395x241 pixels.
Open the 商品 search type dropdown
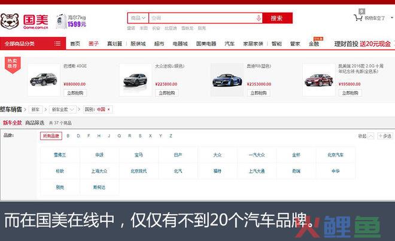138,18
